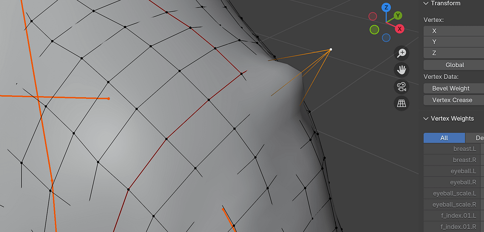Click the hollow red negative X gizmo circle
Screen dimensions: 484x232
373,17
